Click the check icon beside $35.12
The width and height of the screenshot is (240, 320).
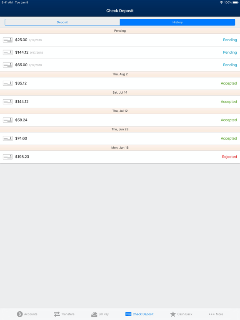pyautogui.click(x=7, y=83)
